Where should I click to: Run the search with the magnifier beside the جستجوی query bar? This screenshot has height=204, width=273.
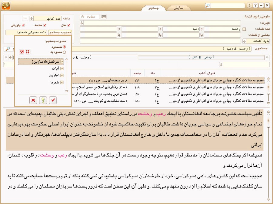coord(8,49)
